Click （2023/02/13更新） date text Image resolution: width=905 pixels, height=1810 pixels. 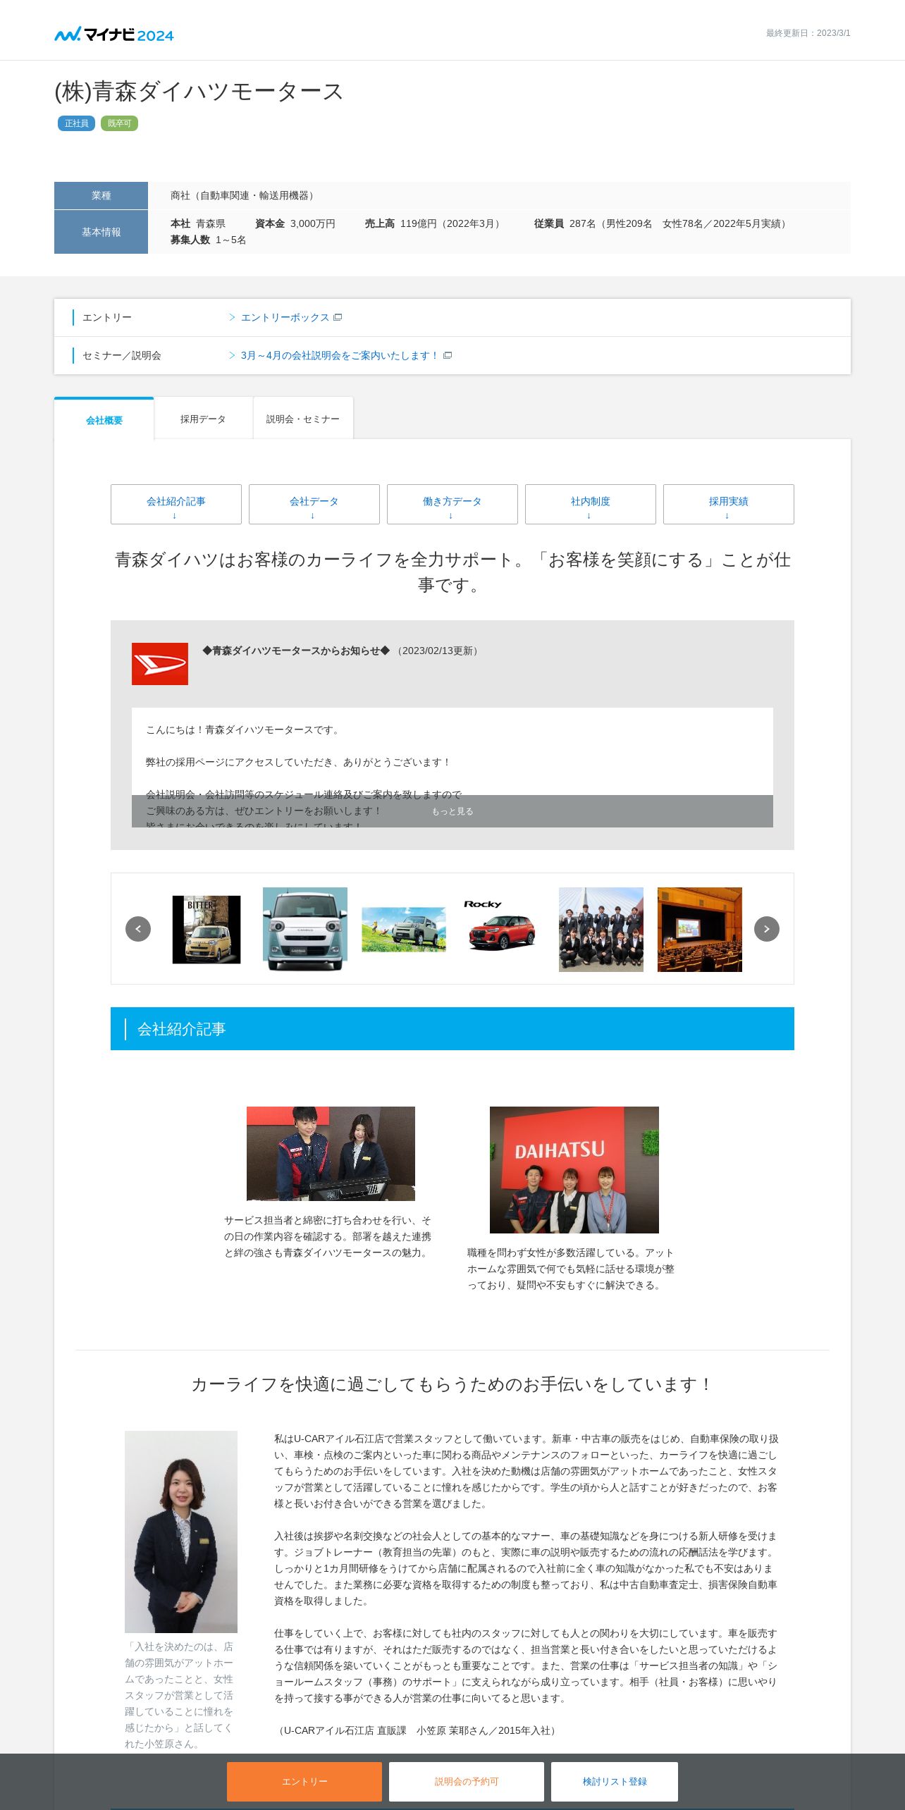pyautogui.click(x=438, y=651)
